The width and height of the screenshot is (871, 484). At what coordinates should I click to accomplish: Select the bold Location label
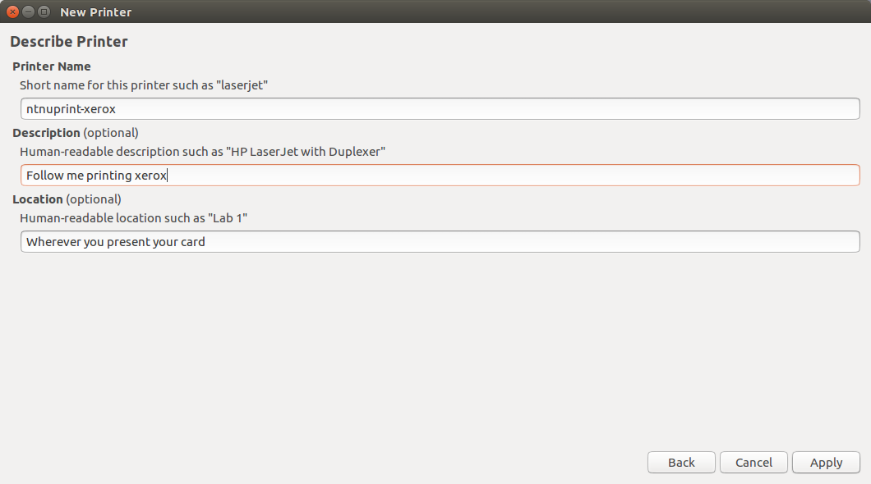point(38,199)
